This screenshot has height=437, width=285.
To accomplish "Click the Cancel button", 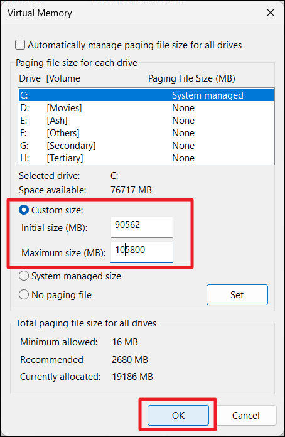I will tap(246, 415).
